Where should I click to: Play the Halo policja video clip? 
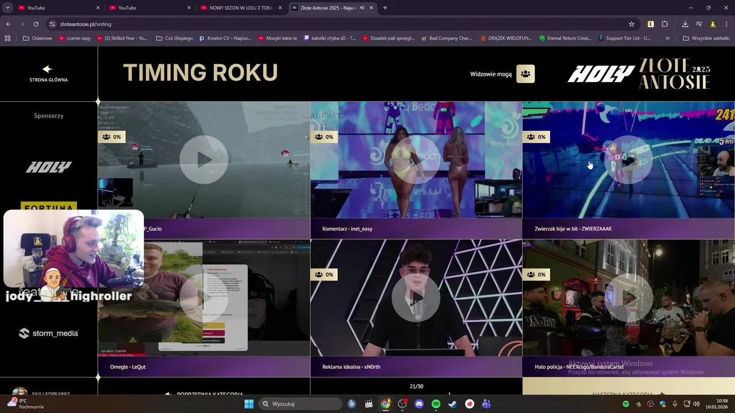[628, 298]
